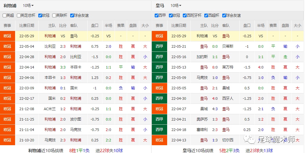Select date 22-02-17 in Liverpool table
This screenshot has height=153, width=305.
pos(27,99)
